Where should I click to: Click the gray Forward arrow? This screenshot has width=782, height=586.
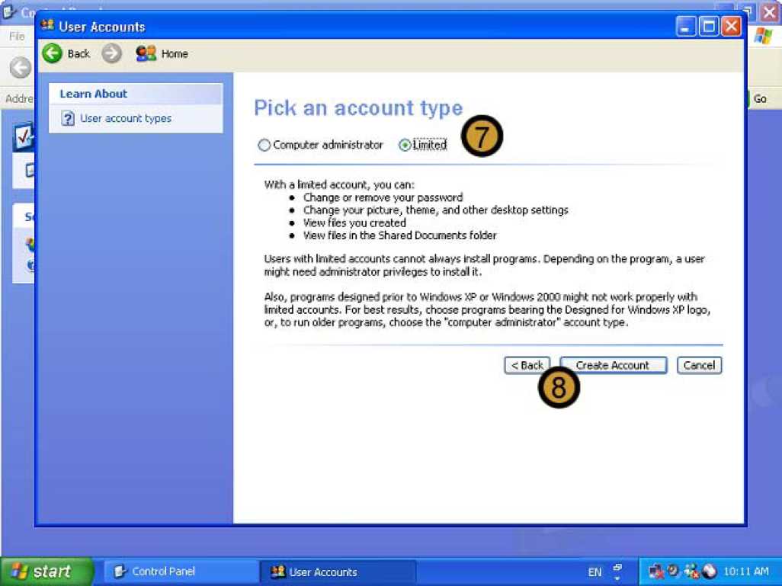(x=112, y=53)
